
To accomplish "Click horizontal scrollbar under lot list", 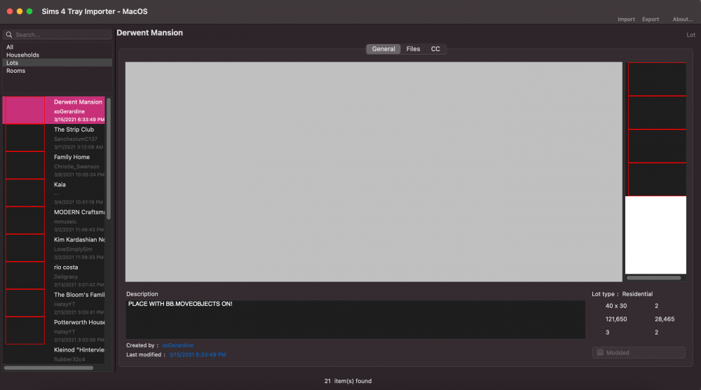I will click(x=49, y=368).
